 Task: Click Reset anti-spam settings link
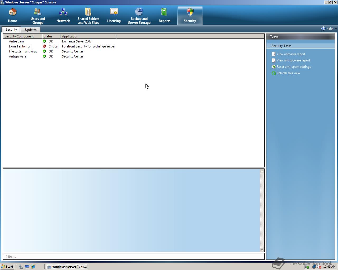(x=294, y=67)
